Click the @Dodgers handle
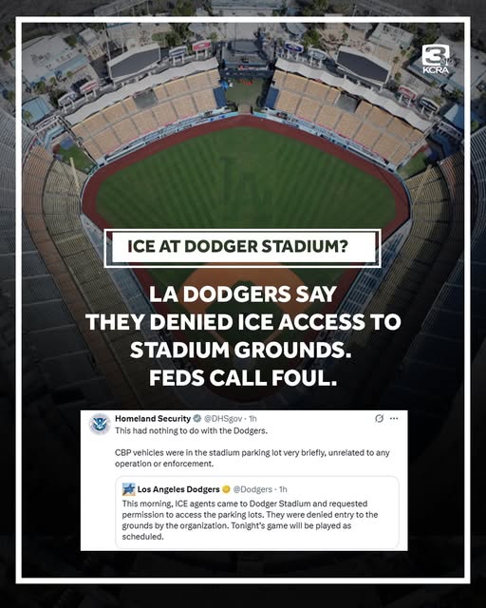The image size is (486, 608). pyautogui.click(x=252, y=489)
